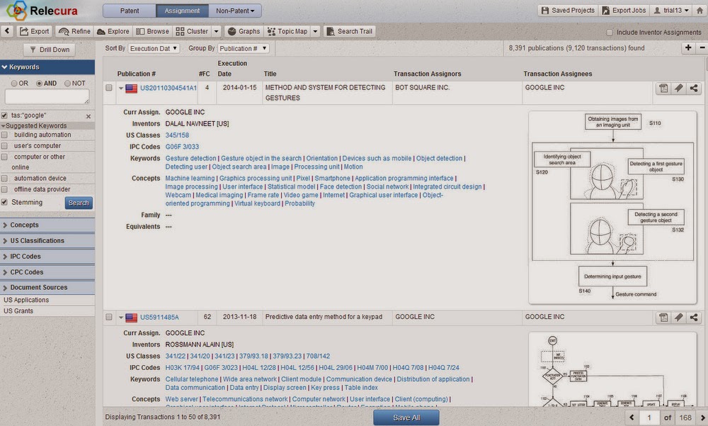This screenshot has height=426, width=708.
Task: Select US Applications source
Action: (26, 300)
